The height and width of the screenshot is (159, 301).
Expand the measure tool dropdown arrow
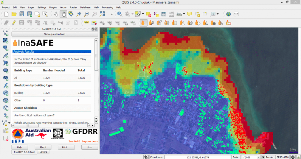click(x=184, y=14)
